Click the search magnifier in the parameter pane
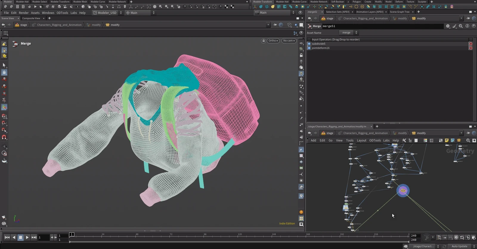This screenshot has width=477, height=249. point(461,26)
